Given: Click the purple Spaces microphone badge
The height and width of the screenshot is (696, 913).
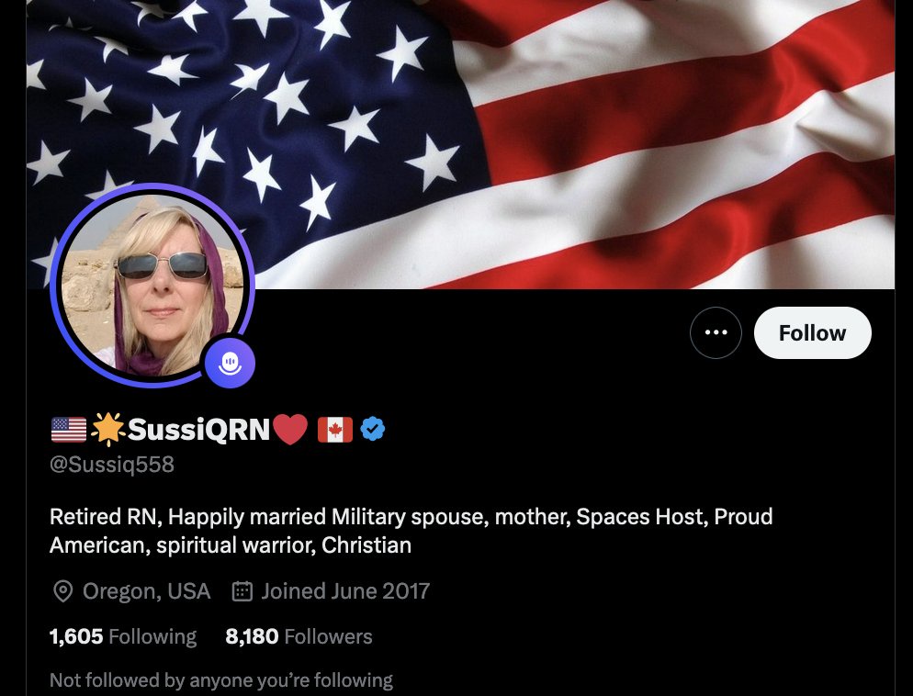Looking at the screenshot, I should [x=230, y=363].
